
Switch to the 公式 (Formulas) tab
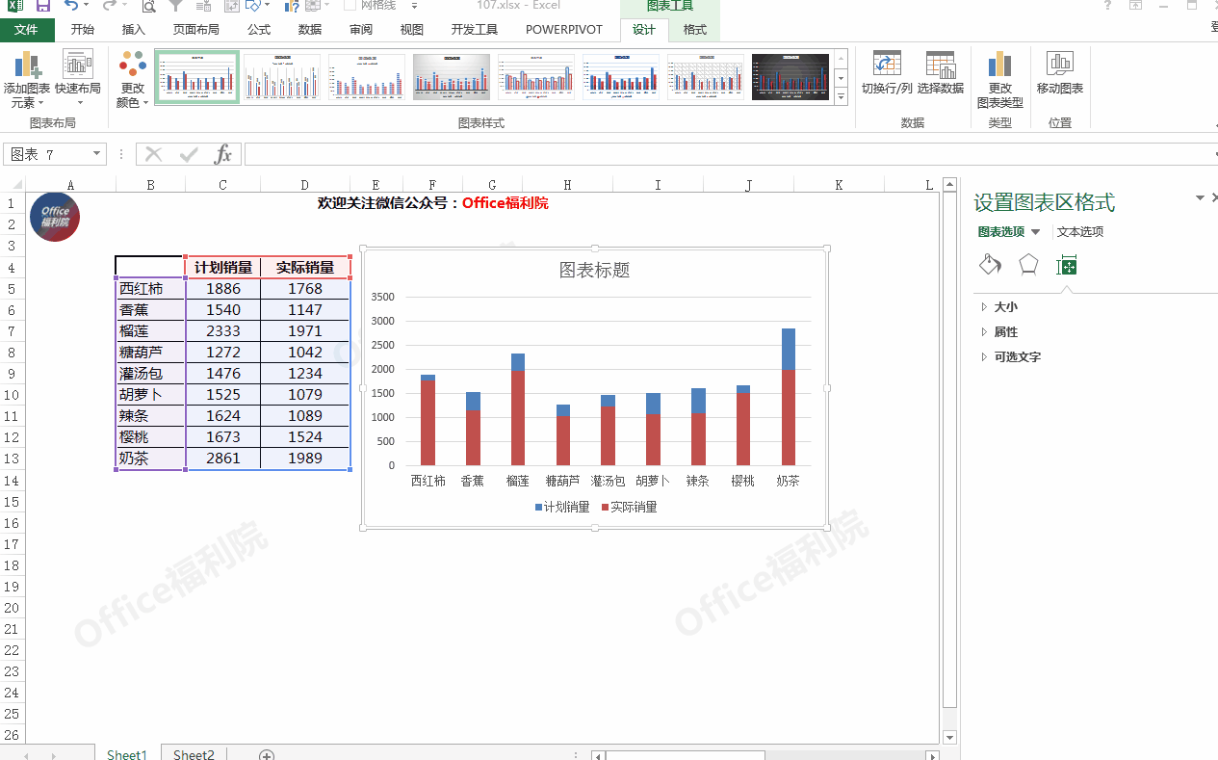(x=259, y=30)
